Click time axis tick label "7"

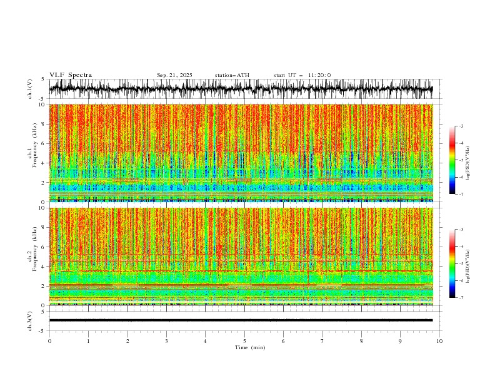[322, 341]
